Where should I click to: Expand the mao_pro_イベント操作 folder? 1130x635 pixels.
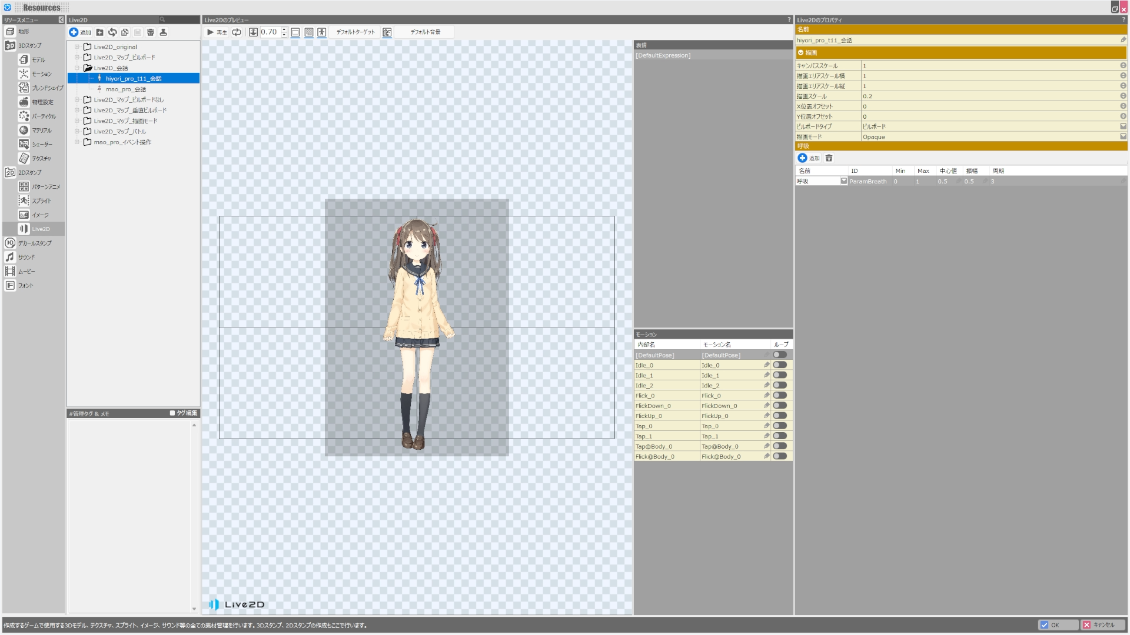(77, 142)
